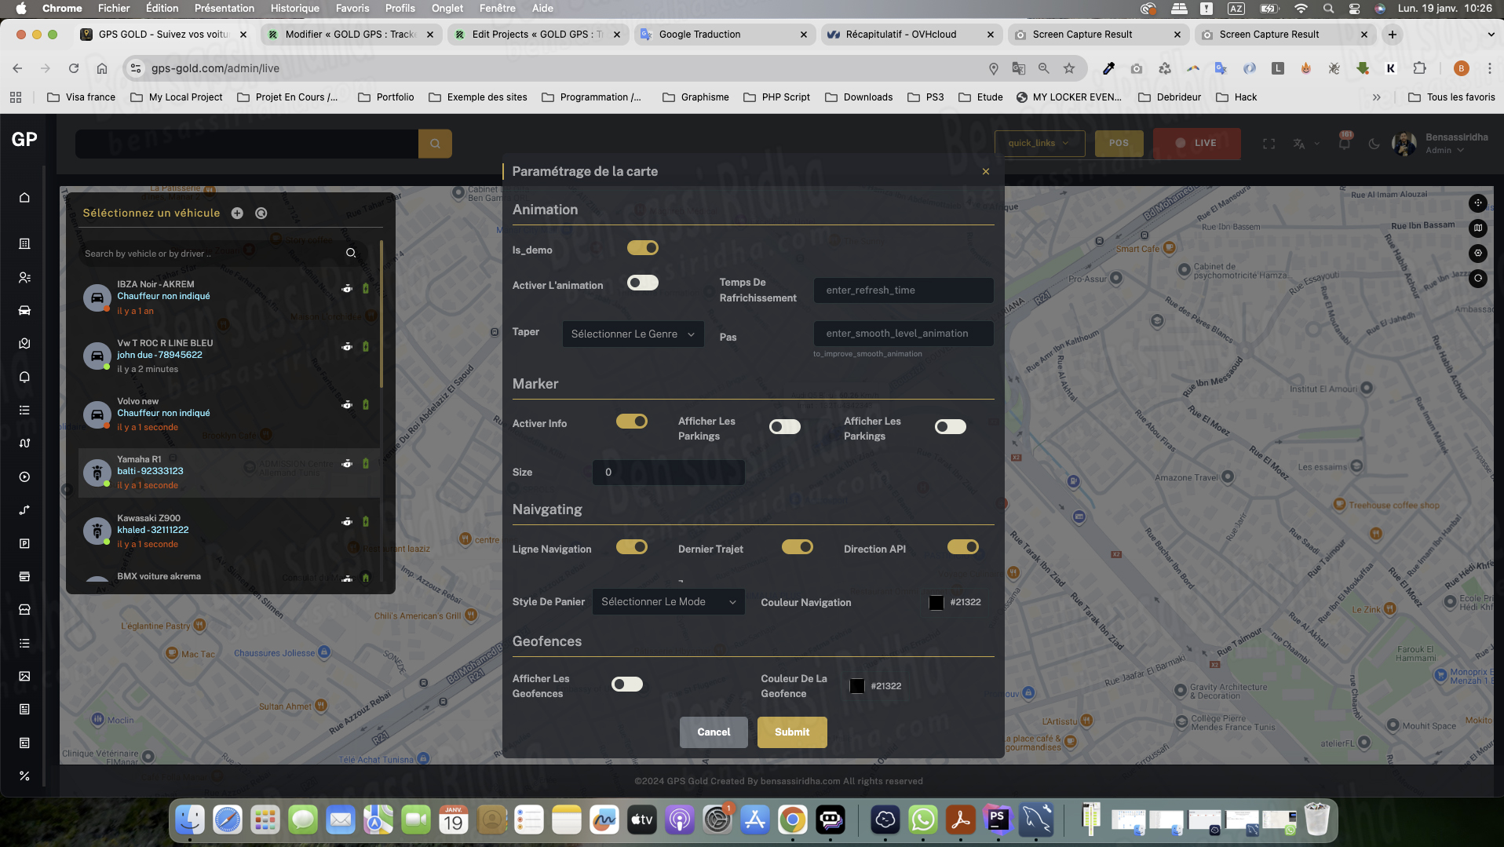Click the fullscreen icon in header
This screenshot has width=1504, height=847.
[1269, 144]
